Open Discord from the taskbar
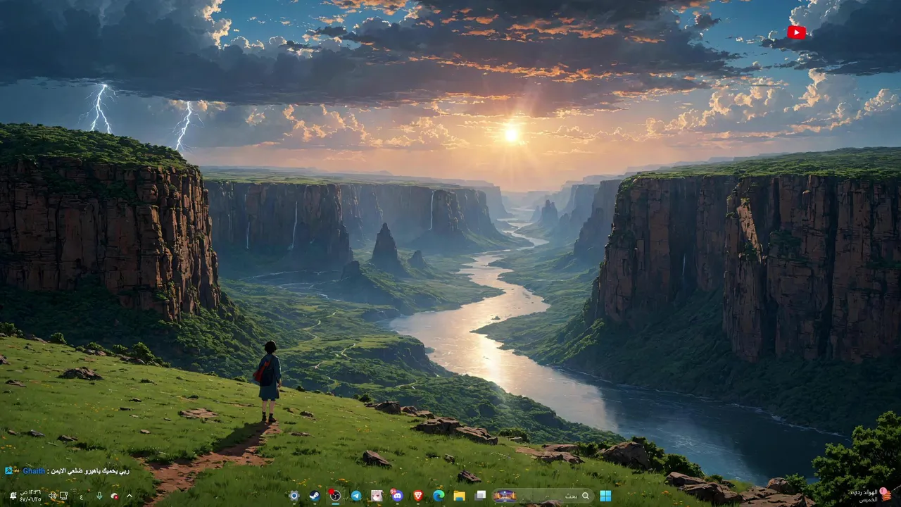The image size is (901, 507). click(397, 496)
